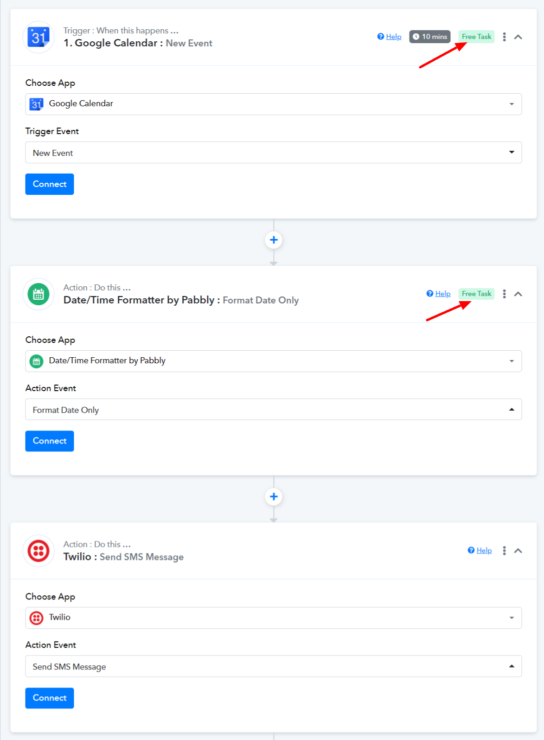Screen dimensions: 544x740
Task: Click the Date/Time Formatter step icon
Action: [38, 294]
